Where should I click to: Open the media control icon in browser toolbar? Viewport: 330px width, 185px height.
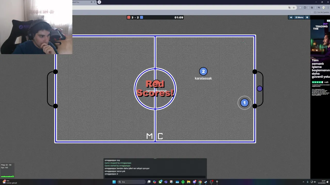319,7
